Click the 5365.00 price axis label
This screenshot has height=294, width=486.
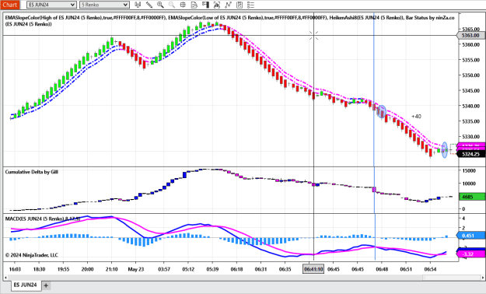pos(470,29)
